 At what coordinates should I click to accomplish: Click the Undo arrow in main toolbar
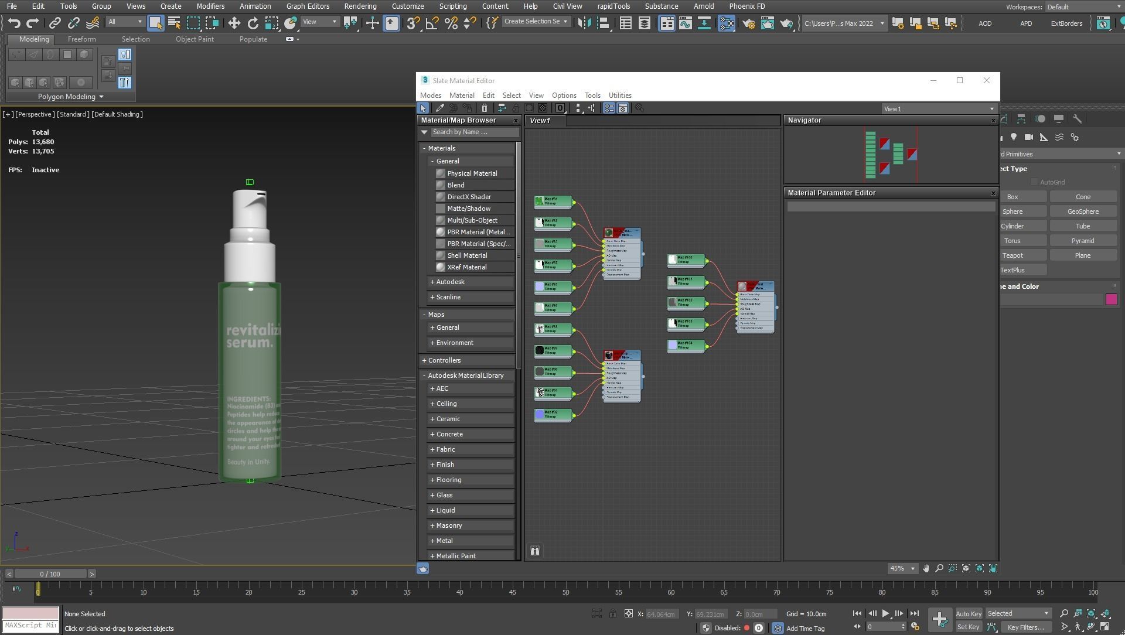14,23
